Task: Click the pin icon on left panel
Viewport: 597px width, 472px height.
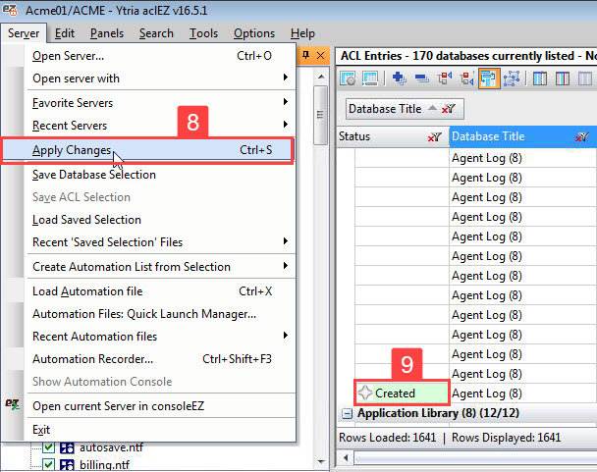Action: (306, 54)
